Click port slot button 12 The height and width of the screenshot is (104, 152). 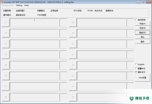(x=73, y=54)
